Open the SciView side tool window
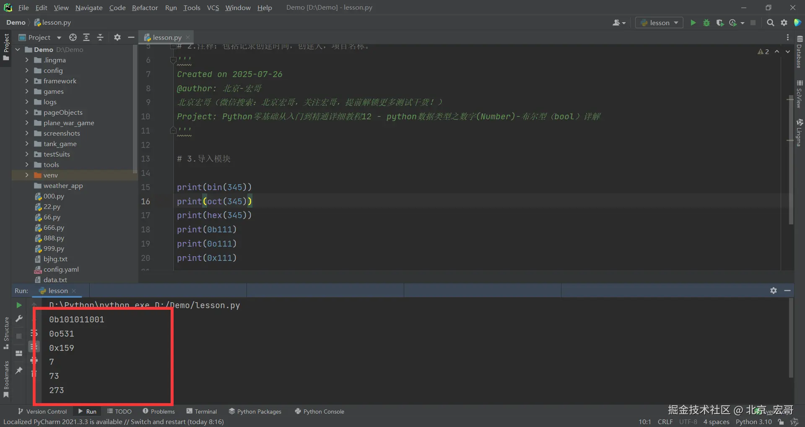 (800, 94)
